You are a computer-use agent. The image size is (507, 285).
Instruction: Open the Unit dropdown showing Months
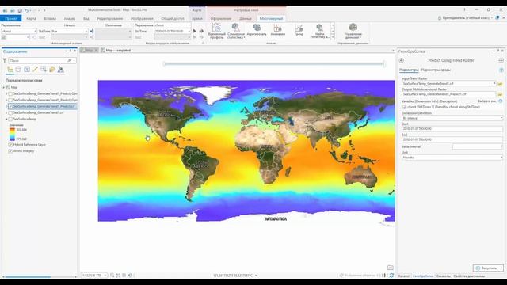coord(452,158)
